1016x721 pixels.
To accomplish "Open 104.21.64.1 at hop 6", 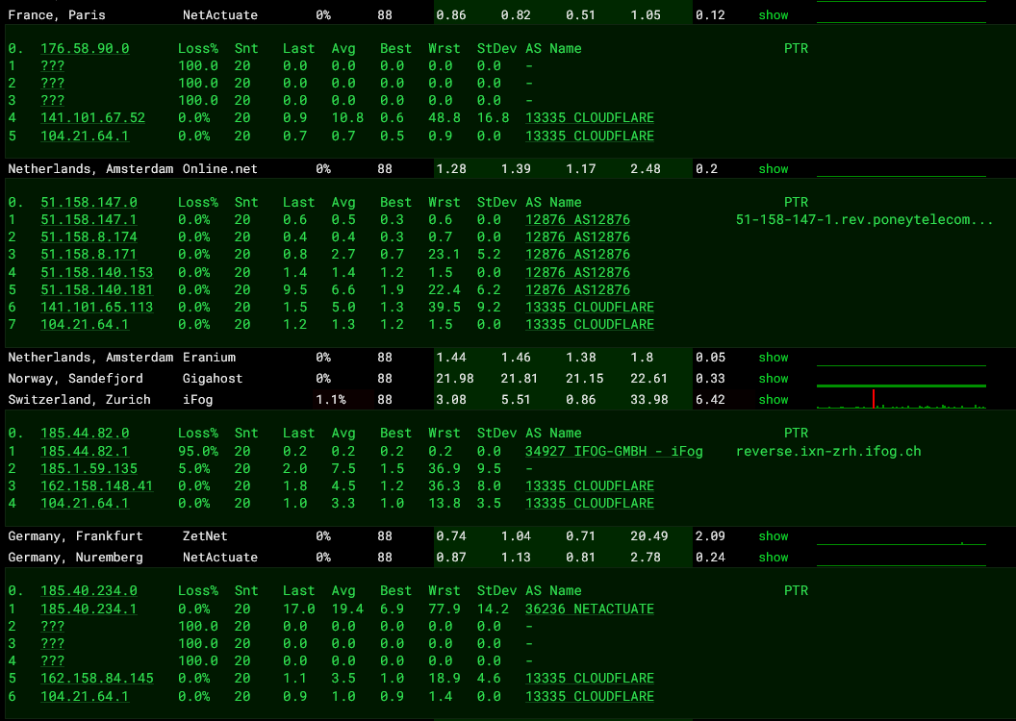I will (85, 696).
